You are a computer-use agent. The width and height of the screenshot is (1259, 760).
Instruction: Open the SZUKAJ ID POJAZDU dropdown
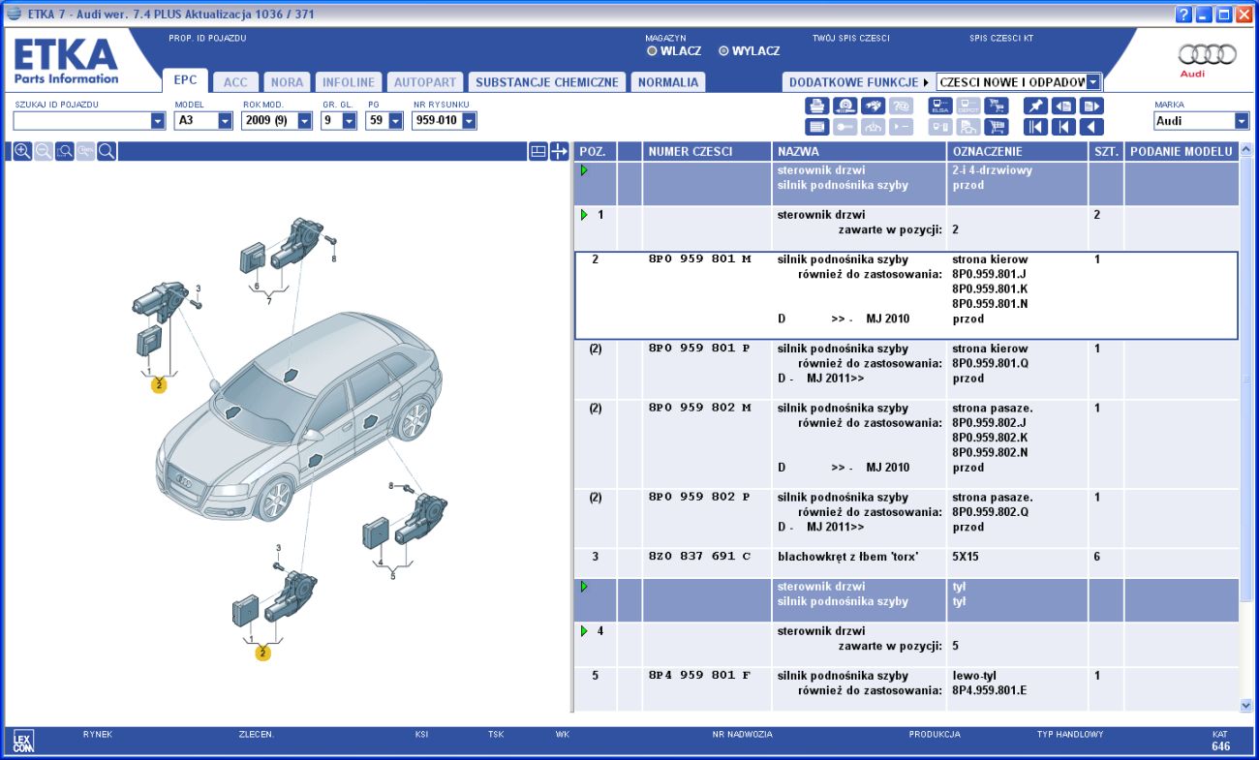[158, 121]
